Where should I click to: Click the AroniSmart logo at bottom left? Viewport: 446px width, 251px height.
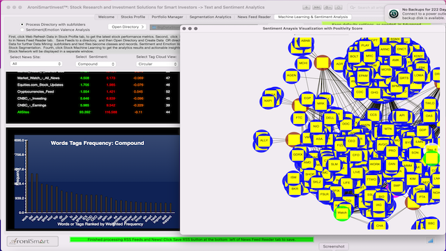33,241
